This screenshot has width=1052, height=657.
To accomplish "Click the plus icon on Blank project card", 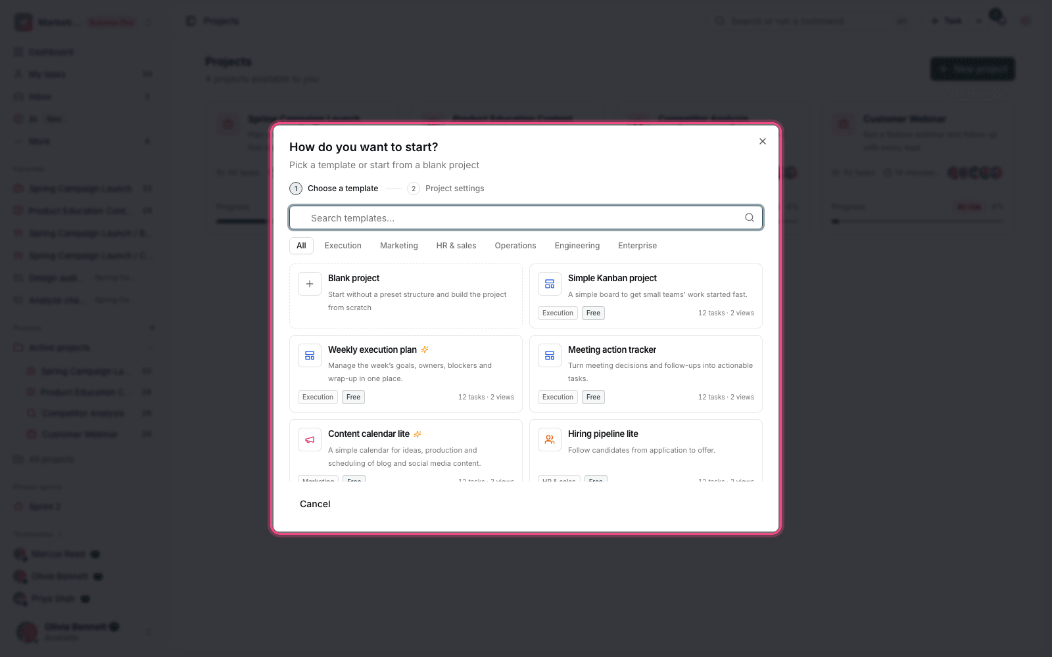I will point(310,284).
